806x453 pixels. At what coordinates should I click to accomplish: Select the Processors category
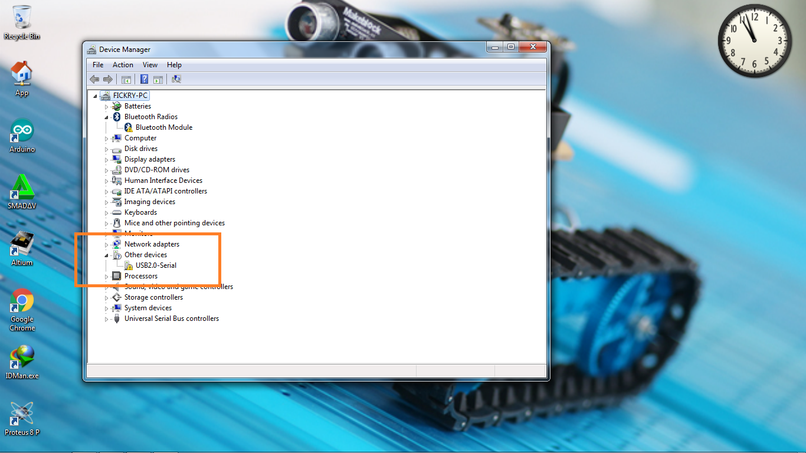point(141,275)
